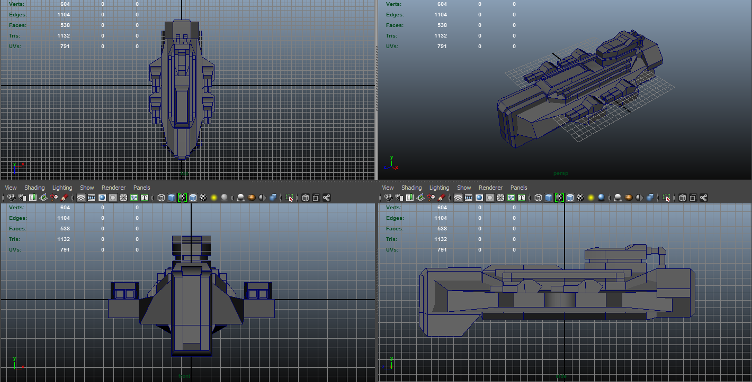This screenshot has width=752, height=382.
Task: Click Isolate Select in the side view toolbar
Action: (x=667, y=198)
